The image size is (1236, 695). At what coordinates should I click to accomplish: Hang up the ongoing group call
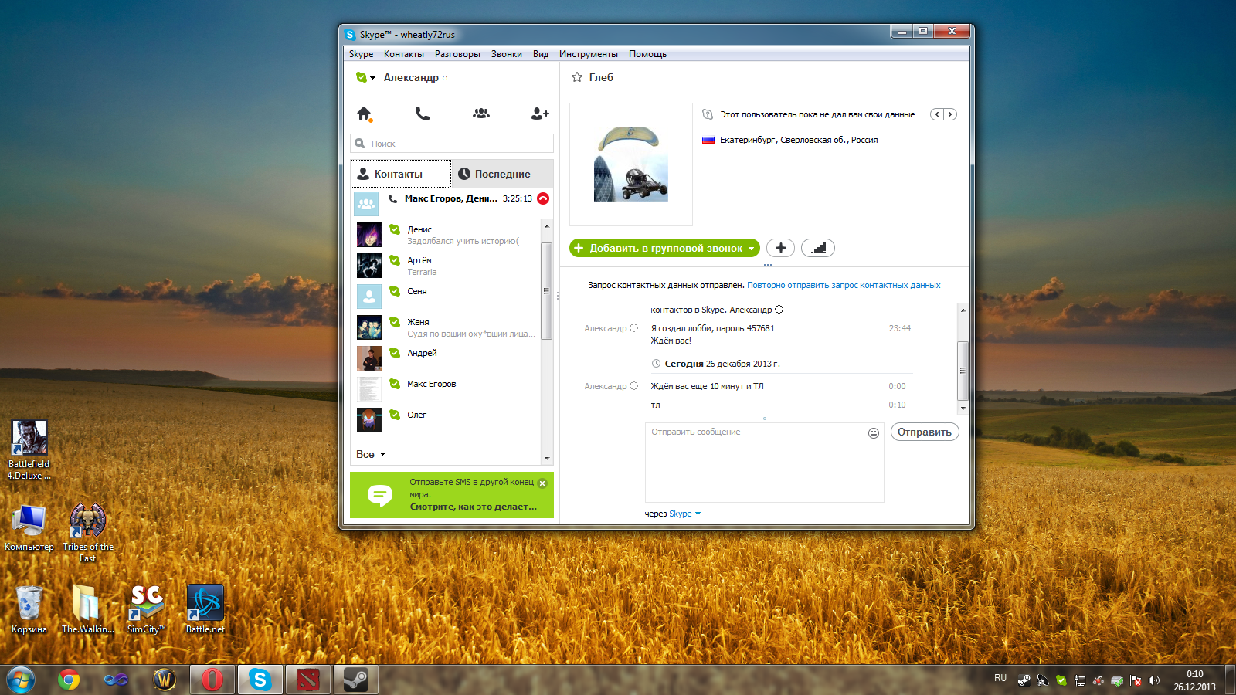[x=543, y=198]
